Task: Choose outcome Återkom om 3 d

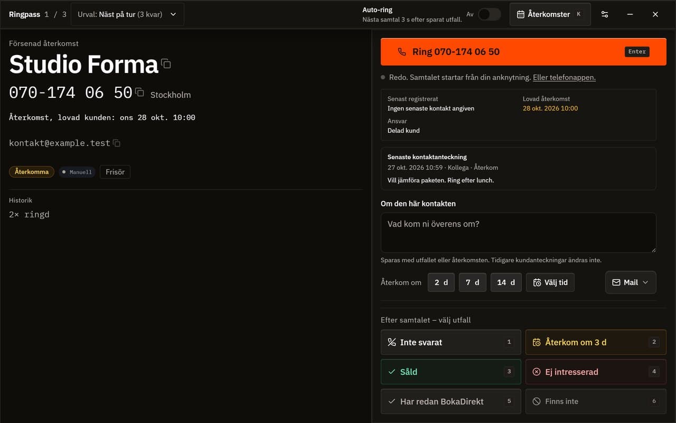Action: 596,342
